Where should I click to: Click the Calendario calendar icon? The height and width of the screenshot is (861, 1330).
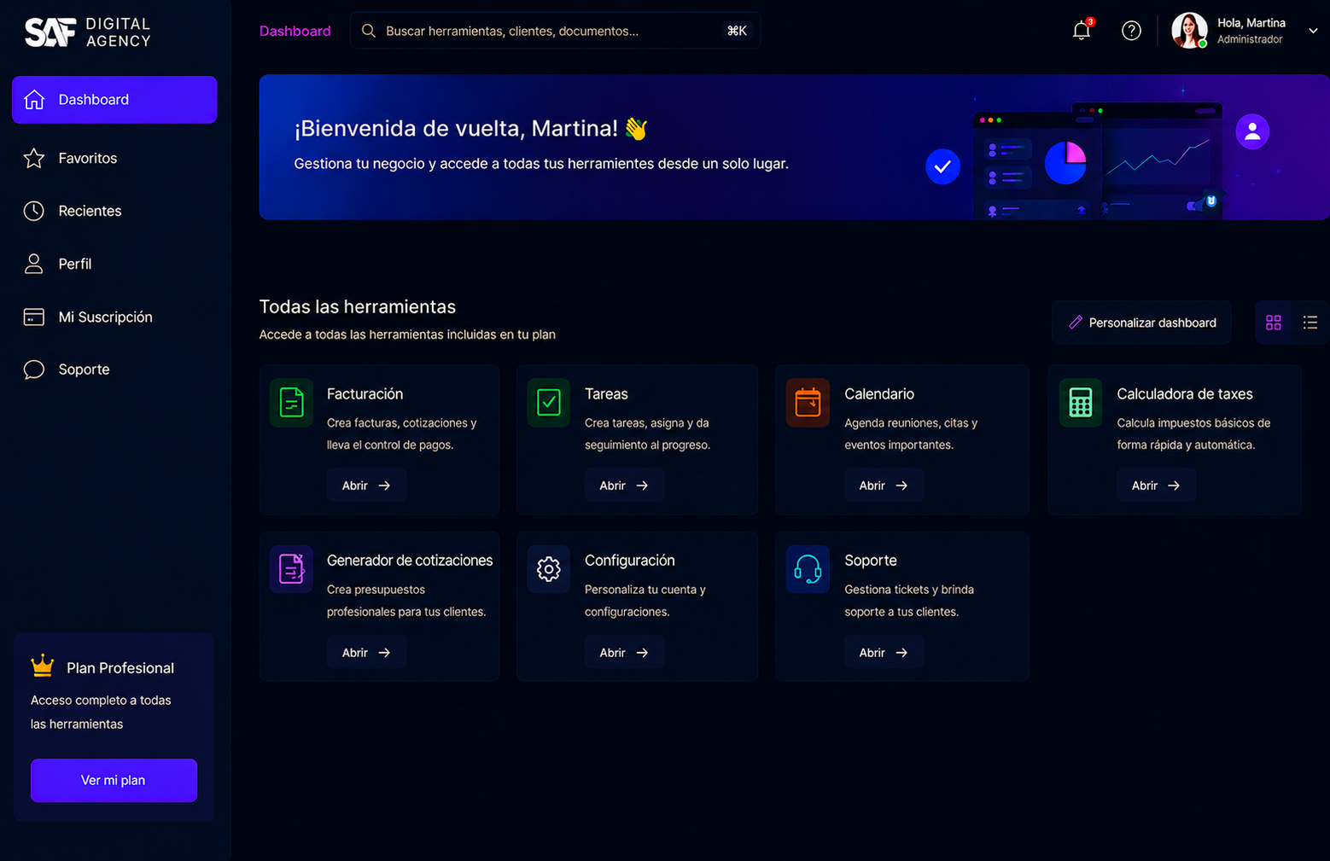point(808,402)
